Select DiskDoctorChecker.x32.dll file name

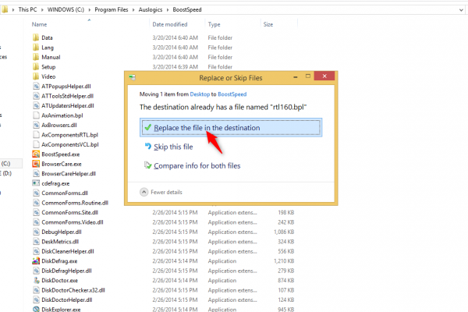coord(73,290)
